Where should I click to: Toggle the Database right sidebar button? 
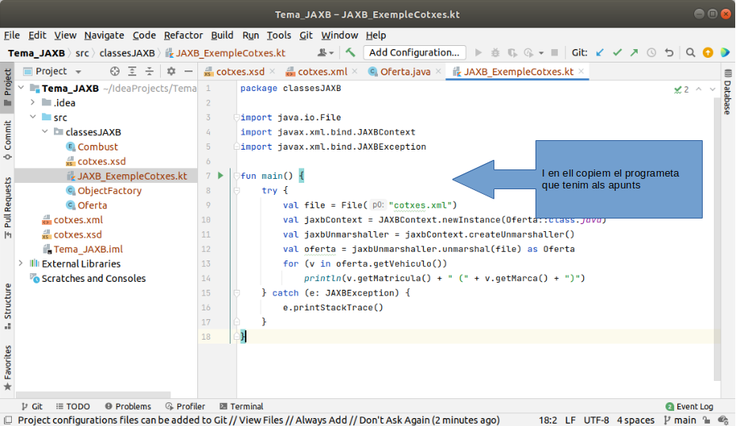pos(727,92)
